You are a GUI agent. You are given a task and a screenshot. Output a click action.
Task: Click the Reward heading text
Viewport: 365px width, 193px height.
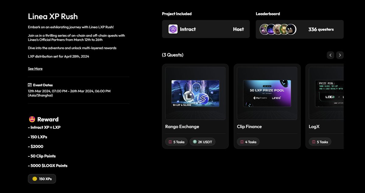48,119
